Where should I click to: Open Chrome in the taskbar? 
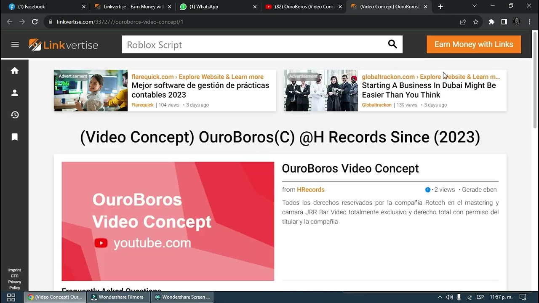55,297
